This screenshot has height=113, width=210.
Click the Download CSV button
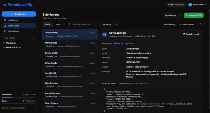point(194,15)
